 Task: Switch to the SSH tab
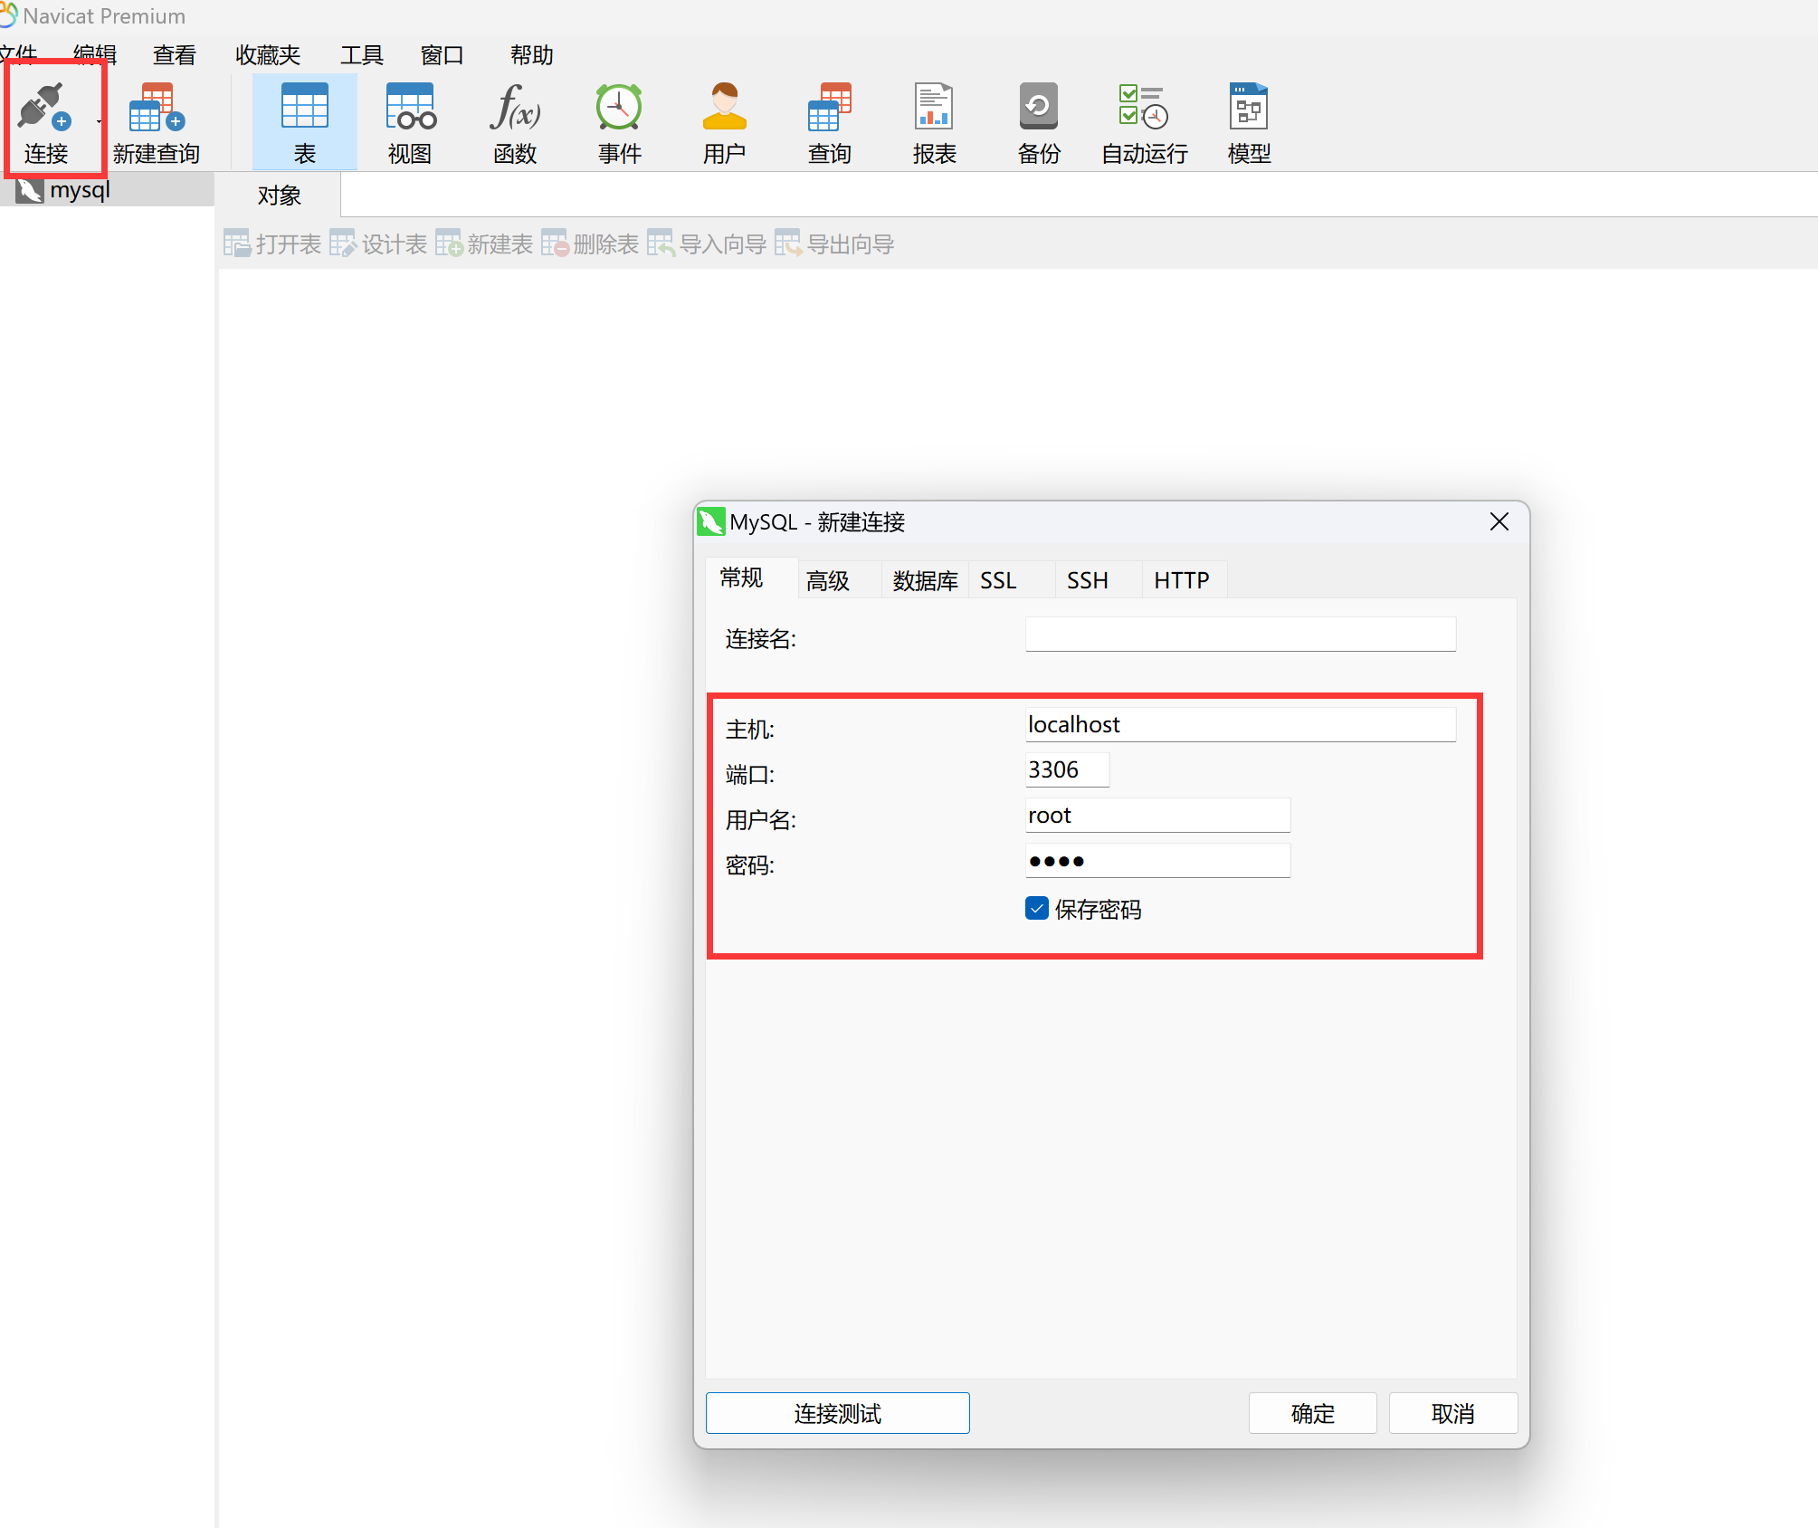[x=1087, y=580]
